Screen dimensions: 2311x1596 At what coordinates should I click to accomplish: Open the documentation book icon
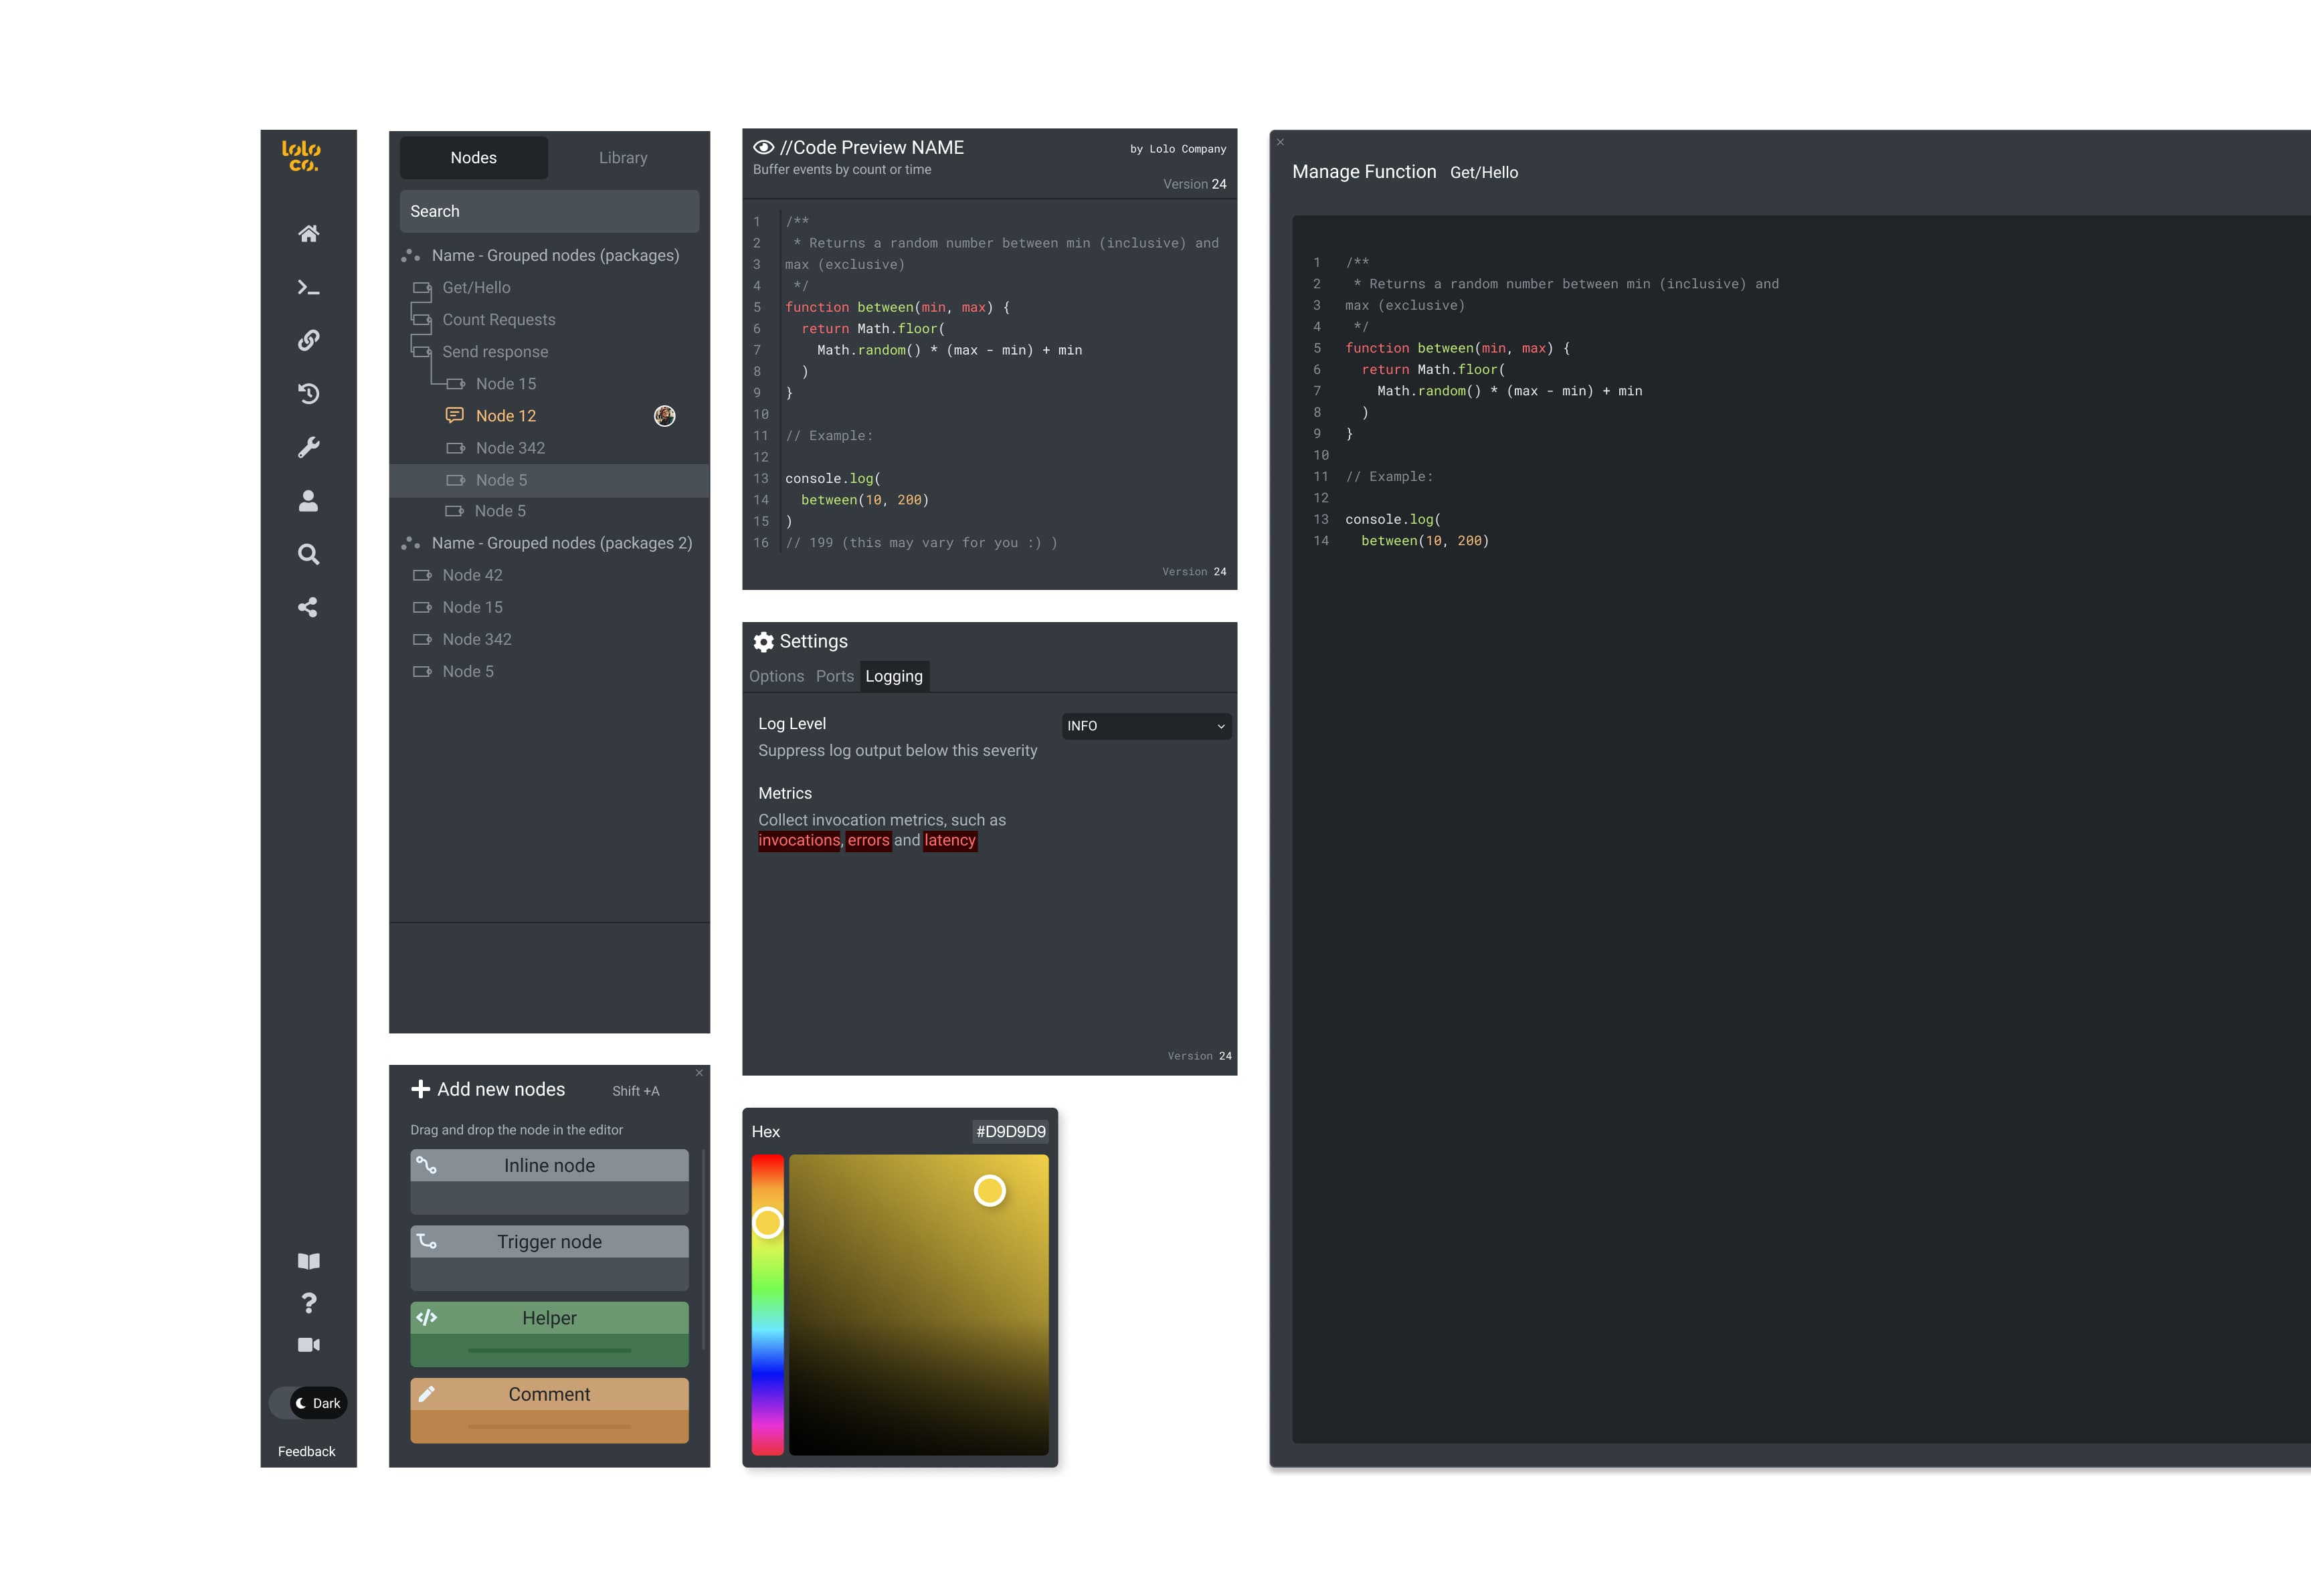(x=308, y=1261)
